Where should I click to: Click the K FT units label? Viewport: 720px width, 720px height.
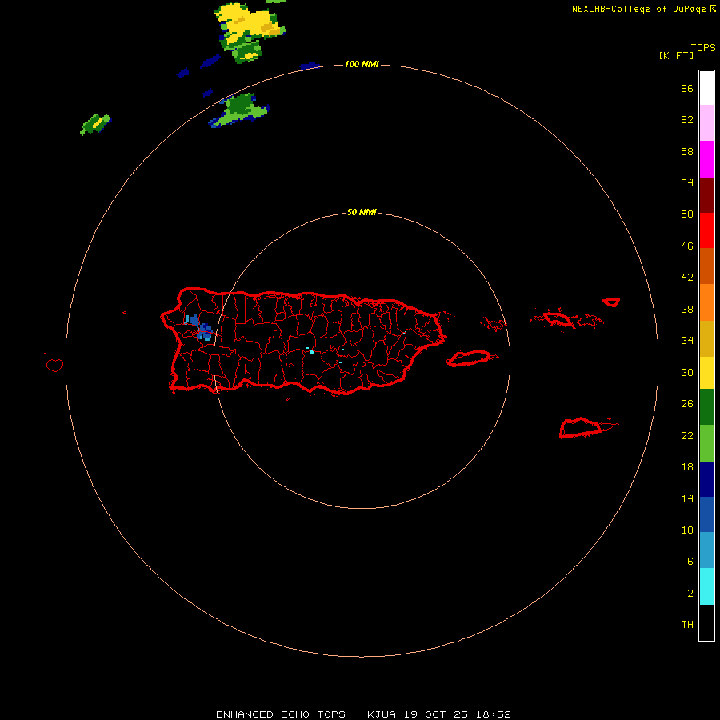pyautogui.click(x=676, y=55)
